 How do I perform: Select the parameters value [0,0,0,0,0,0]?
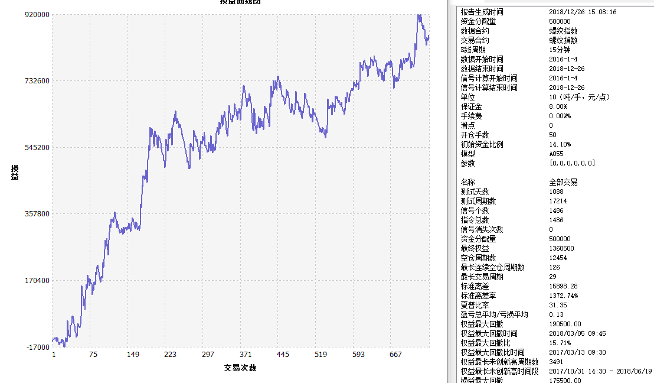point(571,163)
